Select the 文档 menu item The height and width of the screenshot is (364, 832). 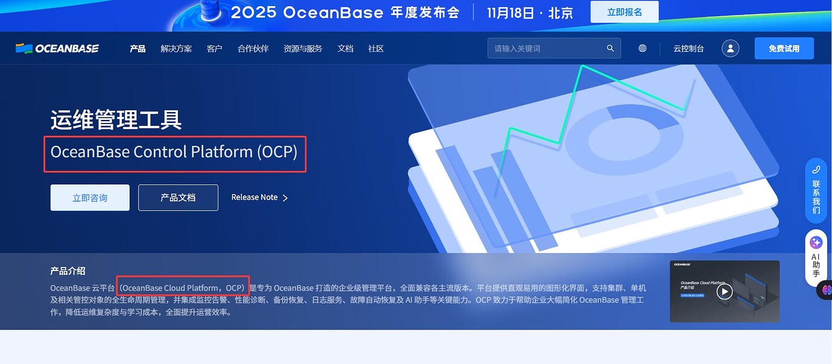click(345, 48)
